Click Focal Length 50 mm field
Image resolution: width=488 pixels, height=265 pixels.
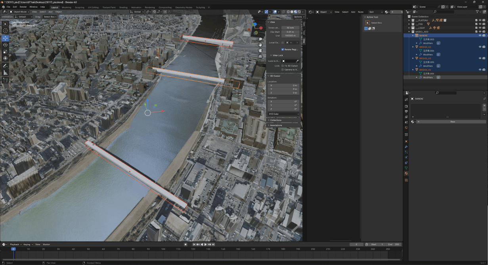(290, 28)
